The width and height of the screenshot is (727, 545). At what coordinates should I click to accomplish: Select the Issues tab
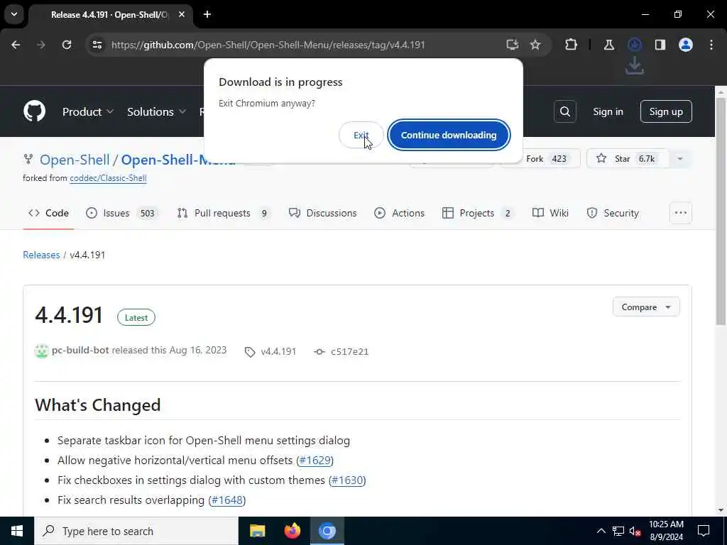coord(122,213)
